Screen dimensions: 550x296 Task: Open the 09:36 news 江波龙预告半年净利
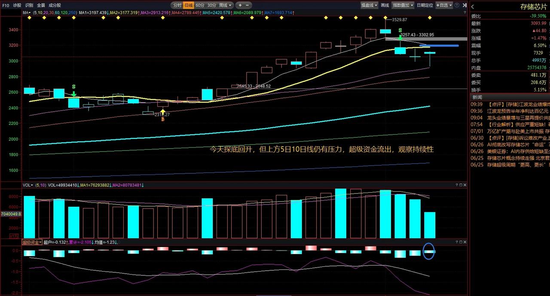click(x=510, y=111)
